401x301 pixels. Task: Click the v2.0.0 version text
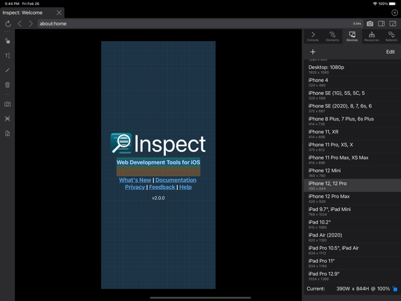(158, 198)
